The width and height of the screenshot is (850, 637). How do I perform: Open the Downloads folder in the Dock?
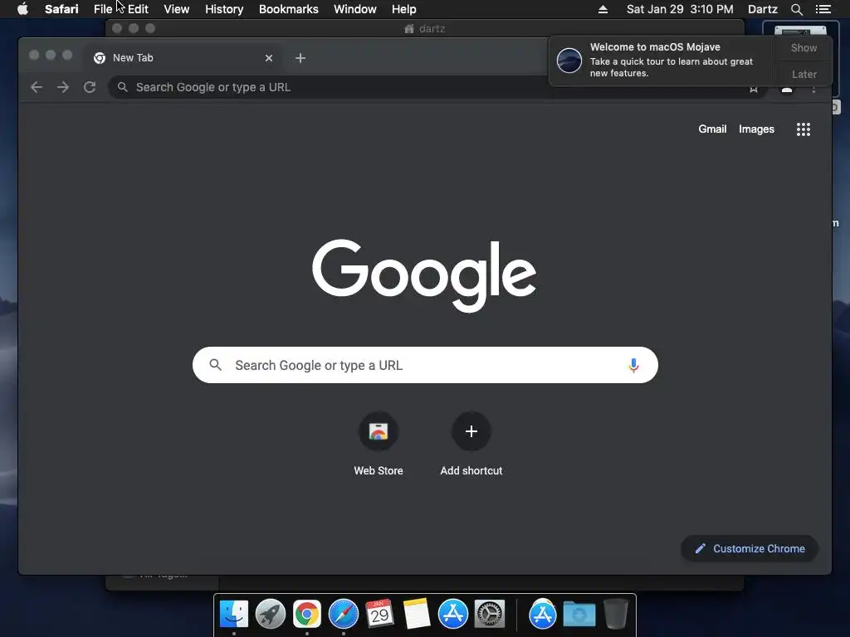pos(579,615)
